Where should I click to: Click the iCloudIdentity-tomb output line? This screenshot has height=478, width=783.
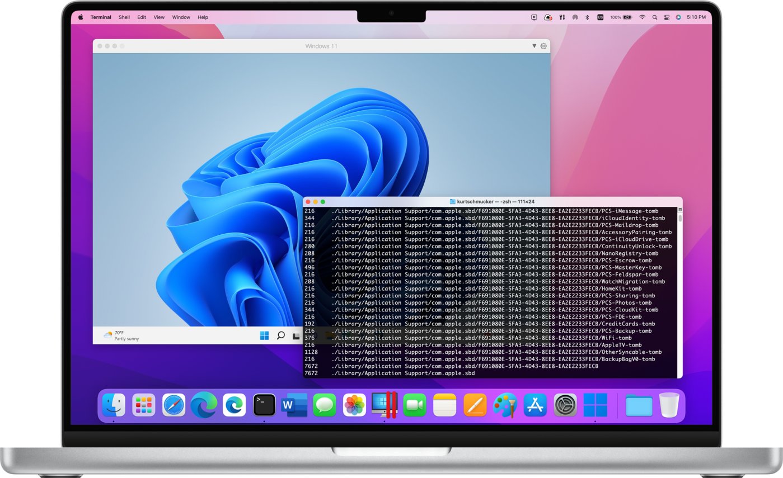tap(485, 218)
